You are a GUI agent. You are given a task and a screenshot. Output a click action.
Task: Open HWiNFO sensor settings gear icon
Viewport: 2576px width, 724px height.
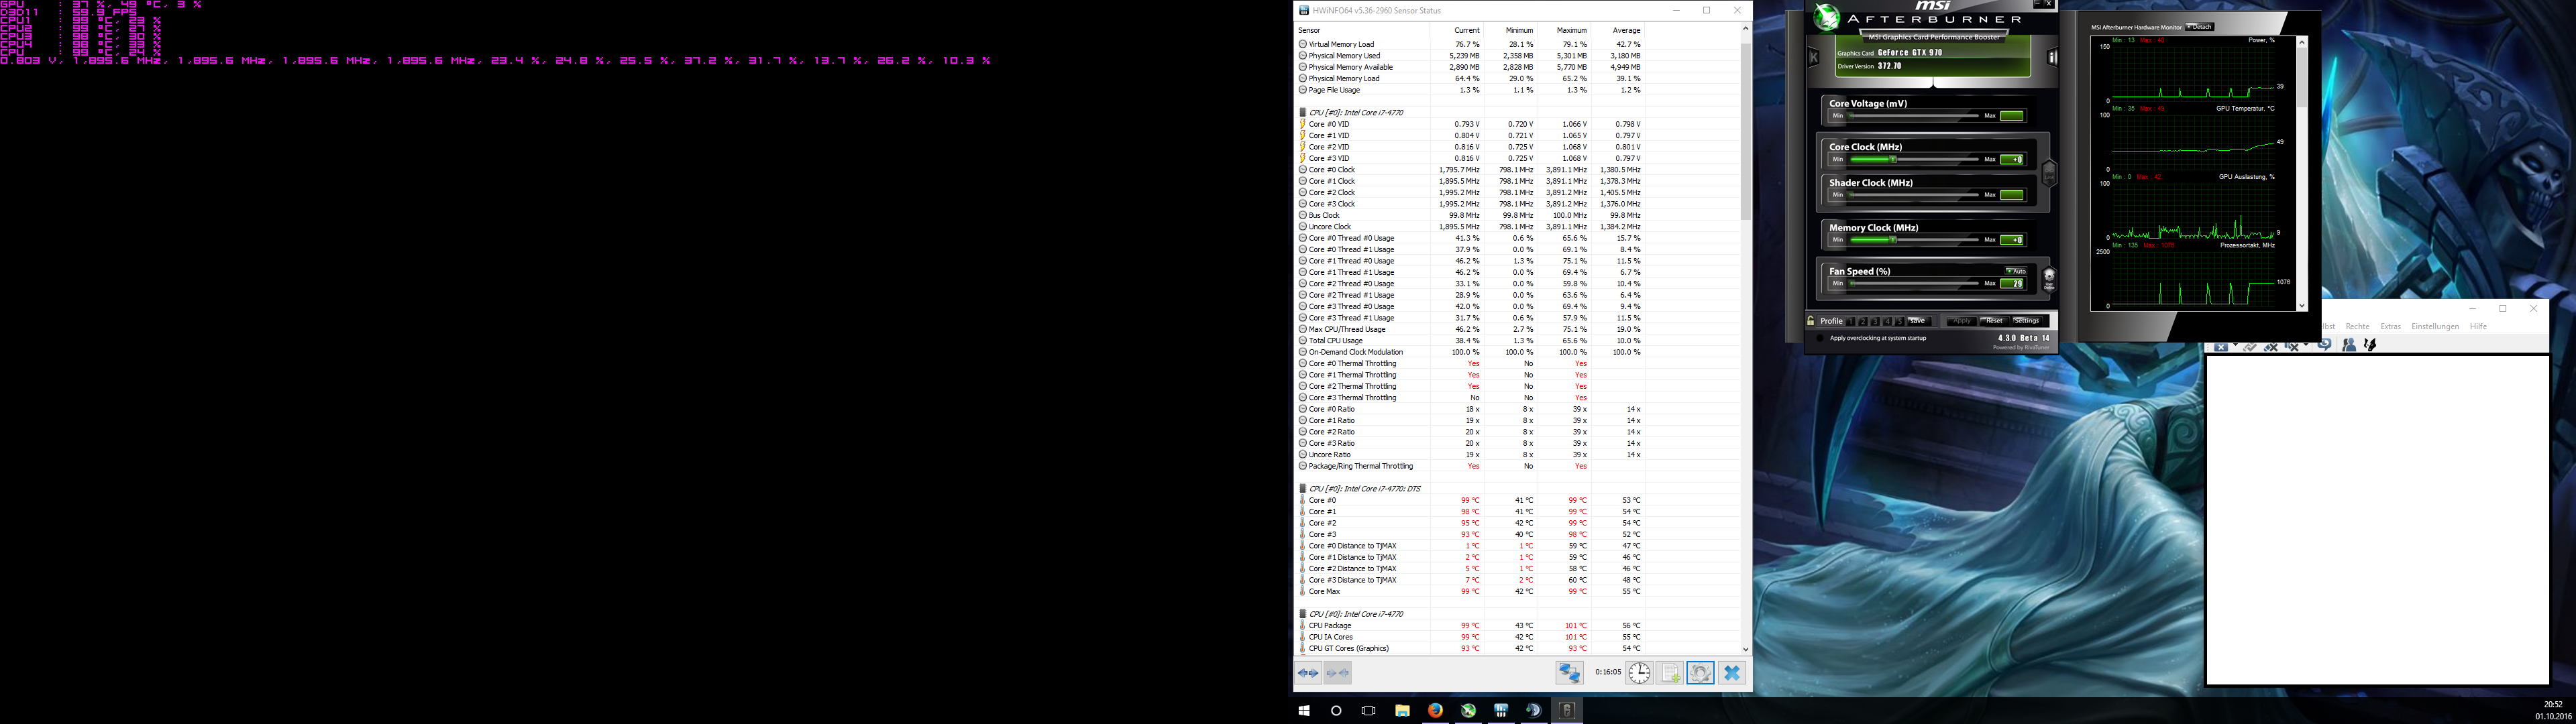tap(1700, 673)
